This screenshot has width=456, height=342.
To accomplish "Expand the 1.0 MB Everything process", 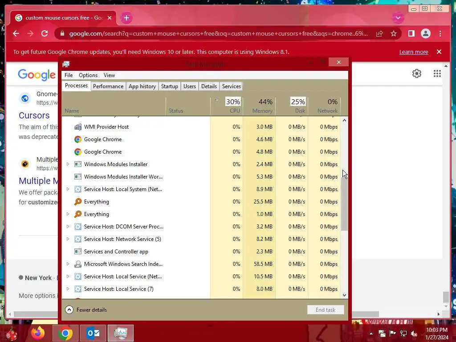I will point(68,214).
